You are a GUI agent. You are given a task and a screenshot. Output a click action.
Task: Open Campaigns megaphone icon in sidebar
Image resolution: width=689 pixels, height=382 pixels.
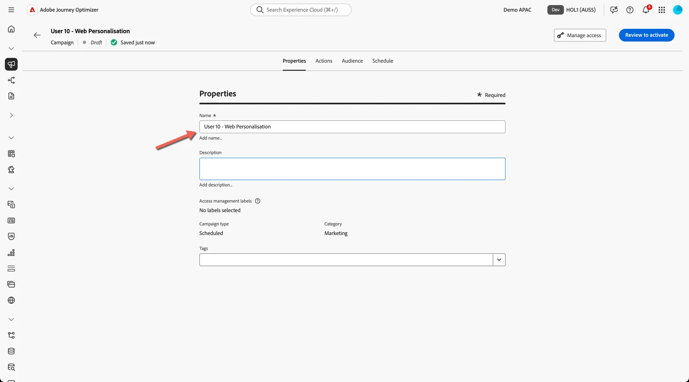11,64
